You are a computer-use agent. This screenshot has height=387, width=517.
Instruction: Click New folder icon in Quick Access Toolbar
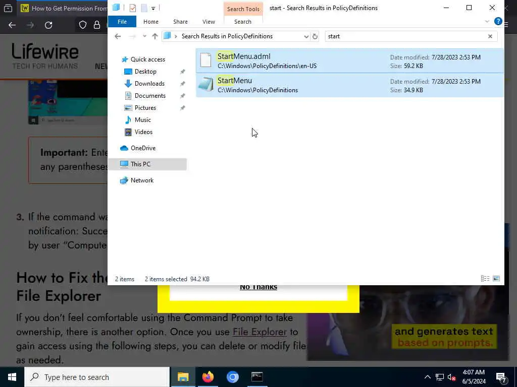[144, 8]
